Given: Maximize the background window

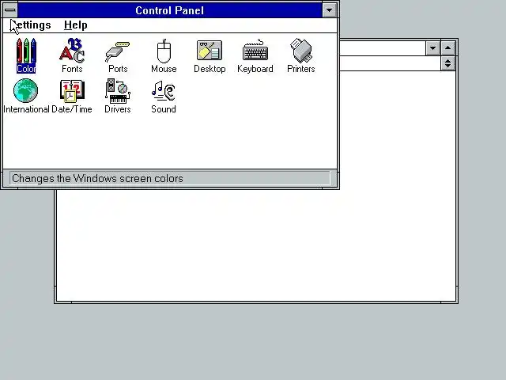Looking at the screenshot, I should (448, 48).
